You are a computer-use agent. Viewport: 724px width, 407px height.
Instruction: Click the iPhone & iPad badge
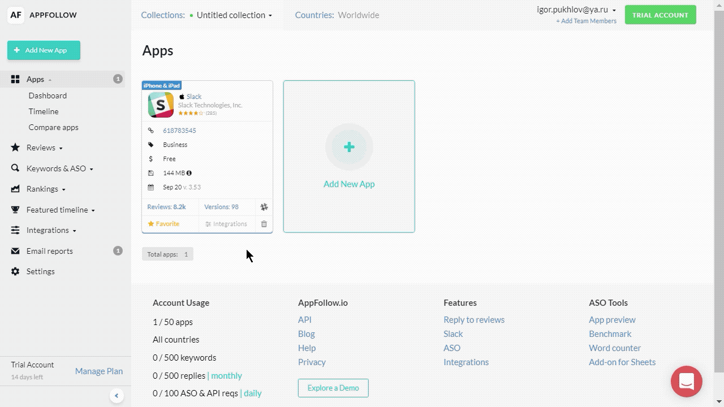162,85
